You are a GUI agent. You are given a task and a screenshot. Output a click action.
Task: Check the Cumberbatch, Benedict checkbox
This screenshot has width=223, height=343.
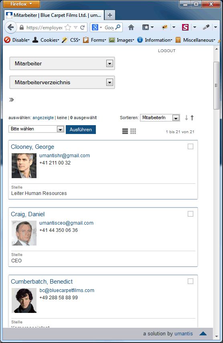point(191,281)
